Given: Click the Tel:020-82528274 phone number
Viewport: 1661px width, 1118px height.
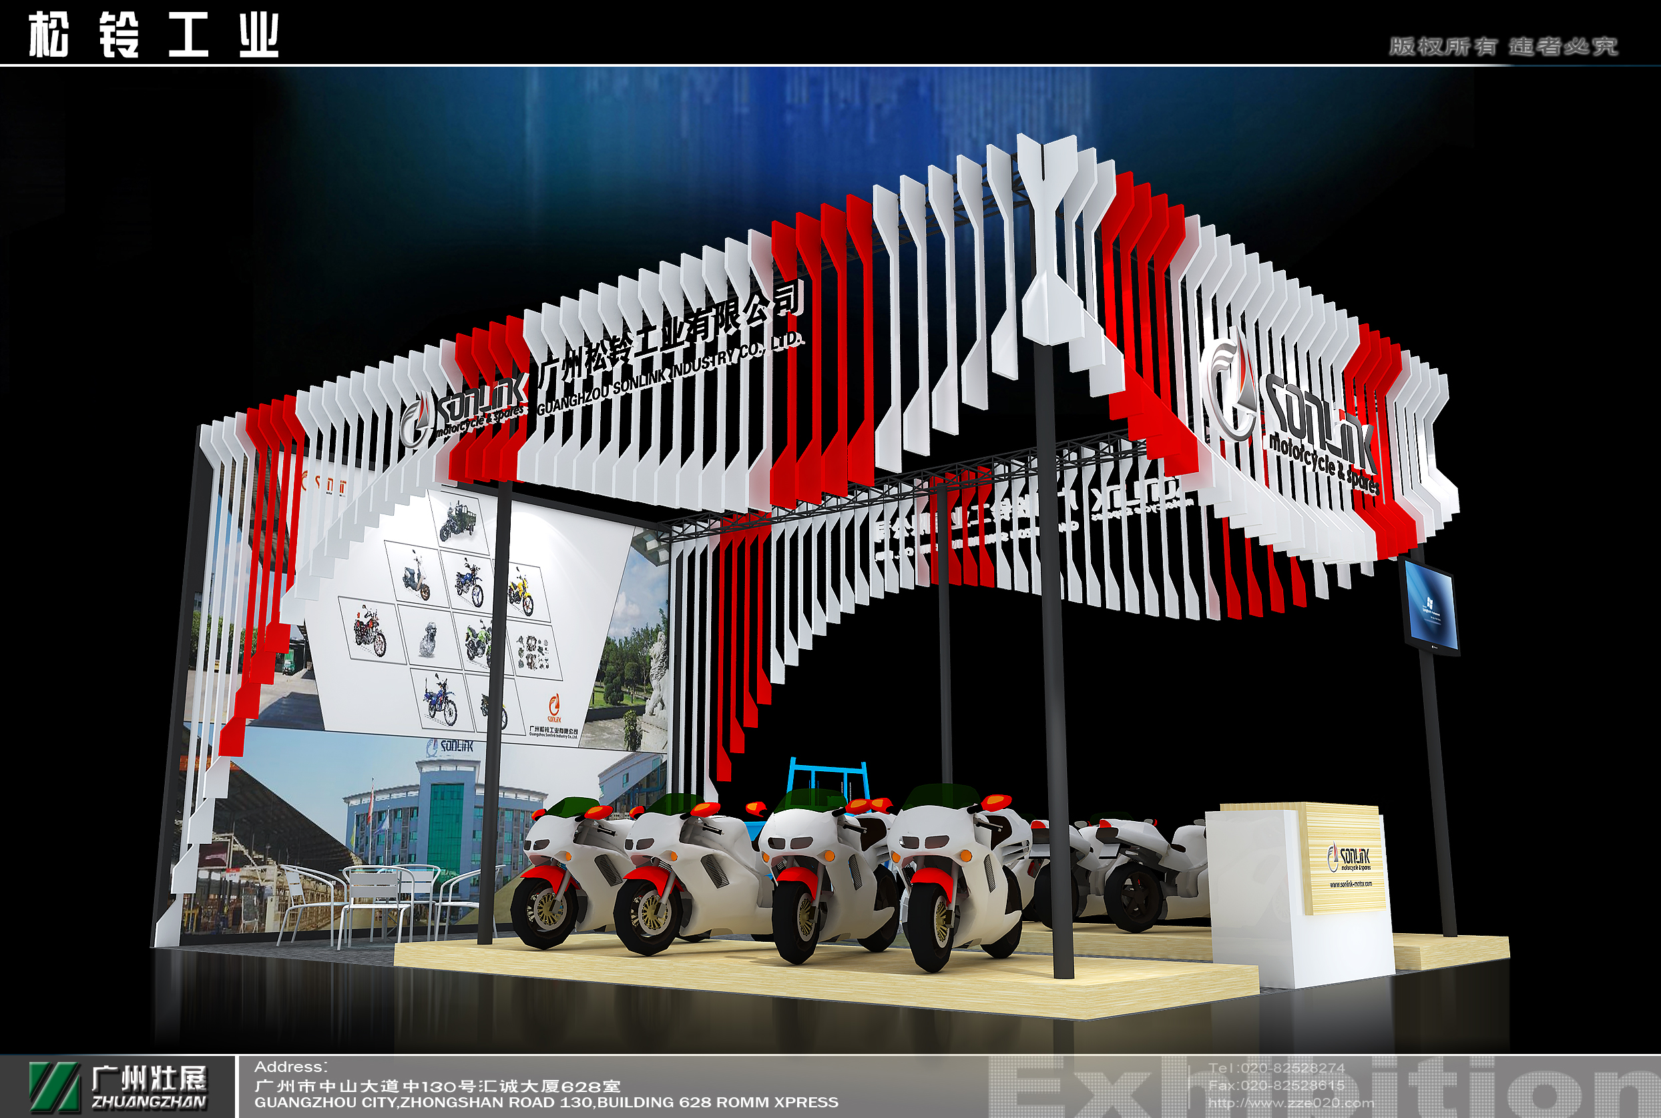Looking at the screenshot, I should 1276,1068.
